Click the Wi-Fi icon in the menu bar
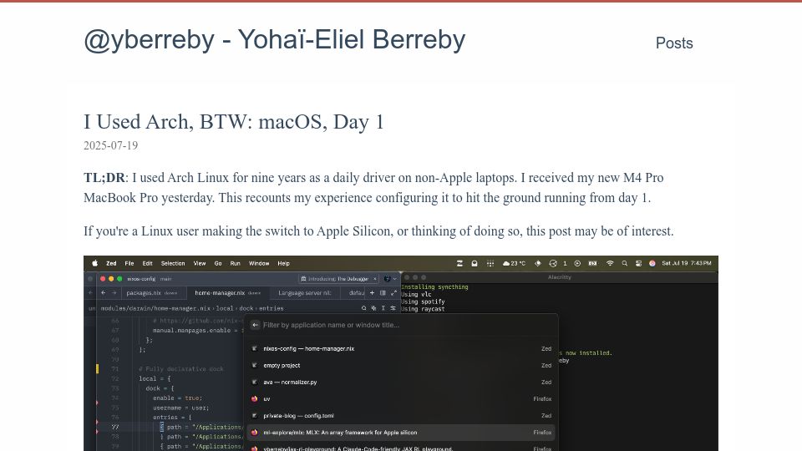This screenshot has height=451, width=802. (x=610, y=263)
